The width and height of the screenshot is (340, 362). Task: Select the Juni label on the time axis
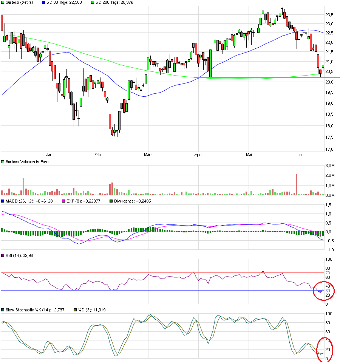coord(299,155)
